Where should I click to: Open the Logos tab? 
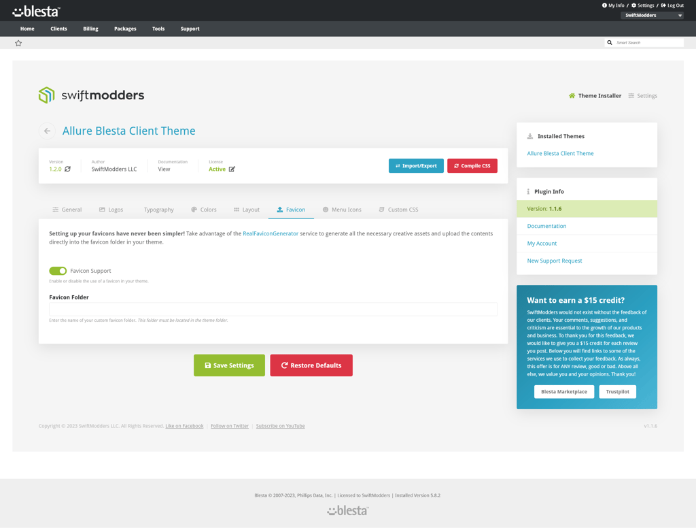111,210
